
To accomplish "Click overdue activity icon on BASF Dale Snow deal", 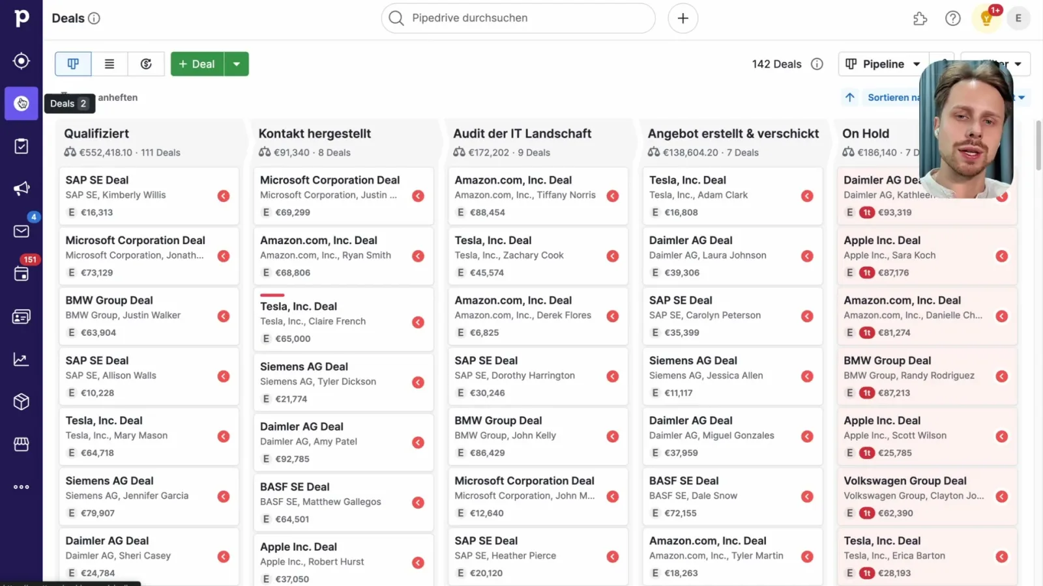I will click(x=807, y=496).
